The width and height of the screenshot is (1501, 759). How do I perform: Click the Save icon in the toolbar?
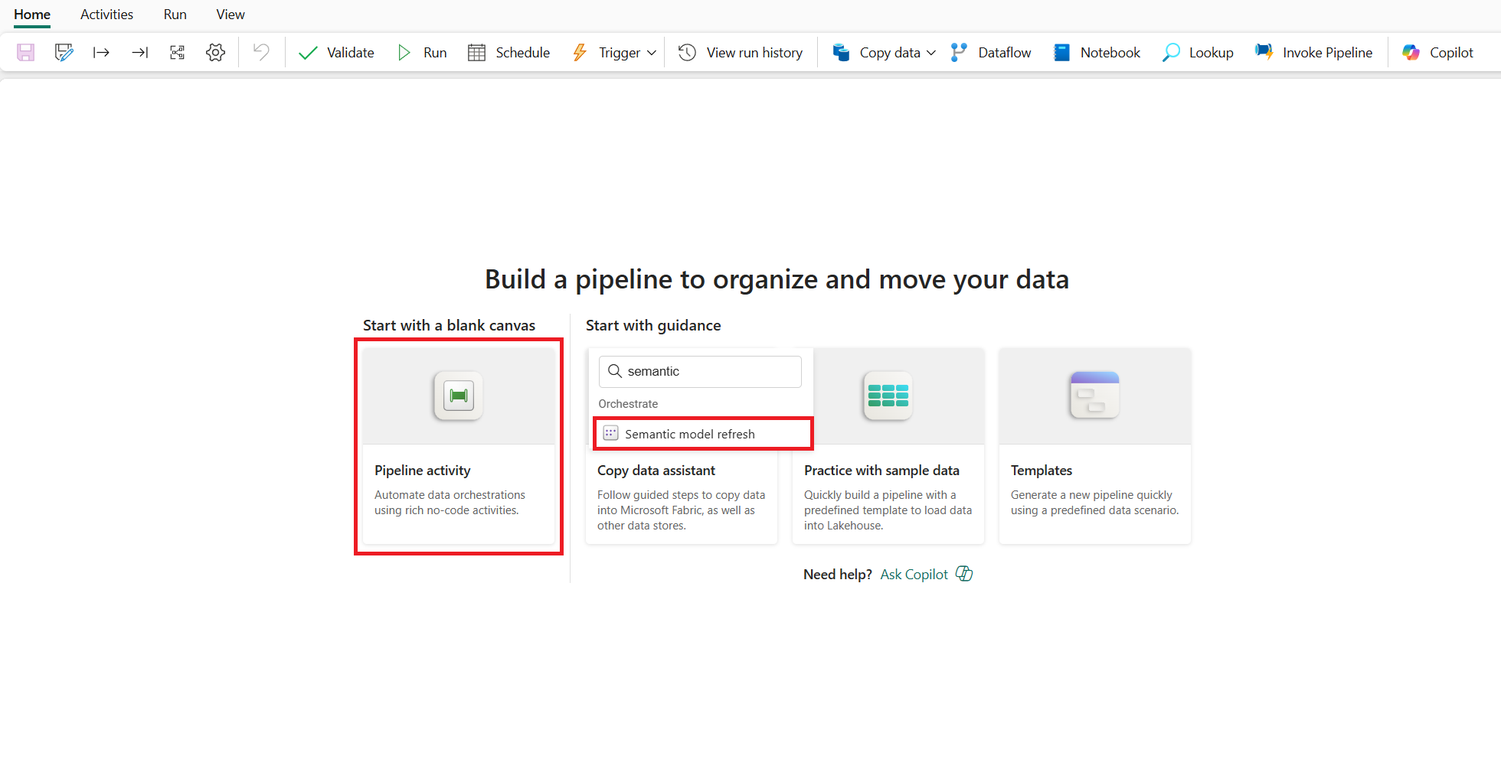point(26,52)
